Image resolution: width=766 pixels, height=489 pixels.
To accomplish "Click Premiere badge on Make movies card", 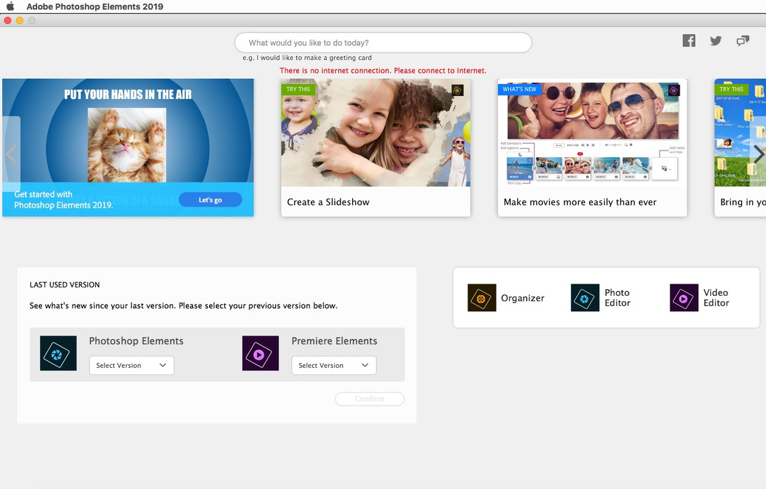I will coord(674,90).
